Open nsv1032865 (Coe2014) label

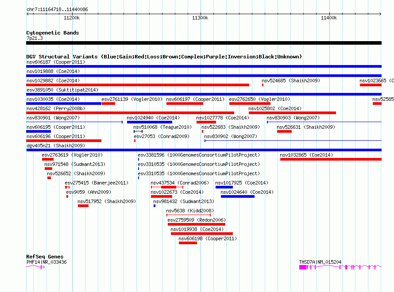[x=306, y=155]
